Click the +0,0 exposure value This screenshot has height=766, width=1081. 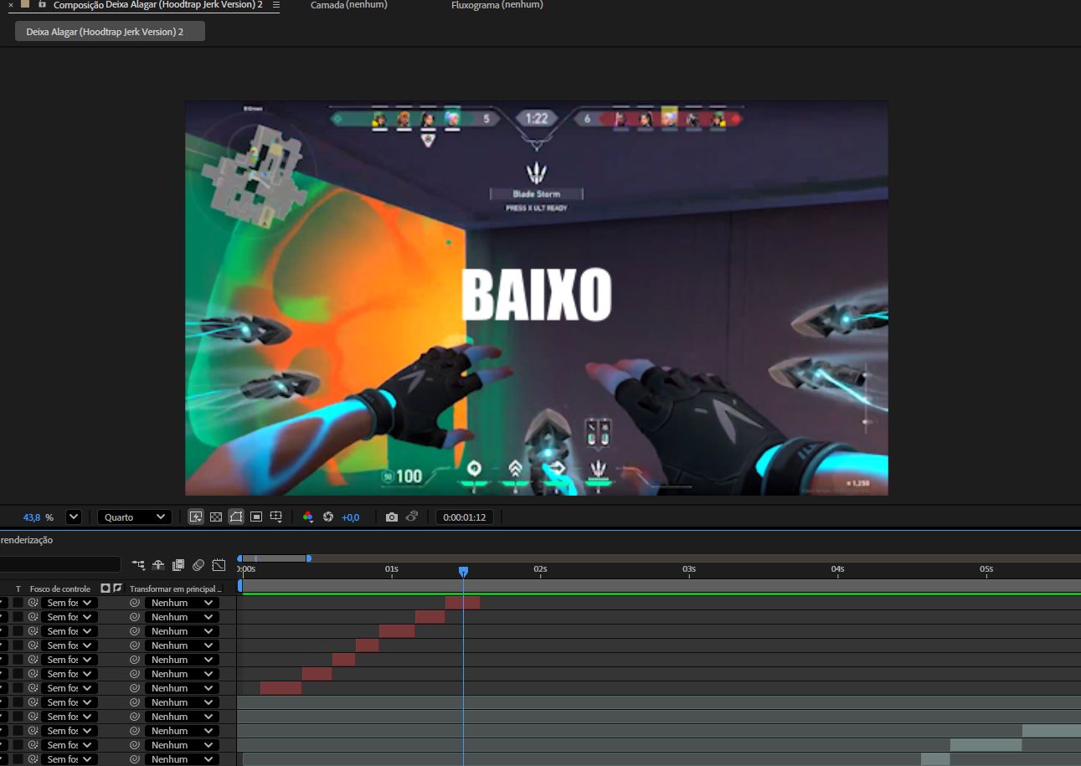click(350, 517)
